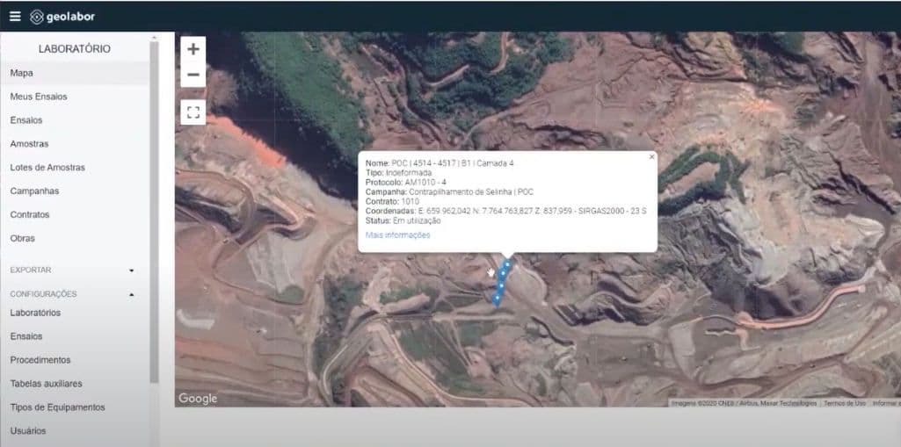This screenshot has width=901, height=447.
Task: Expand the Exportar section
Action: click(x=131, y=270)
